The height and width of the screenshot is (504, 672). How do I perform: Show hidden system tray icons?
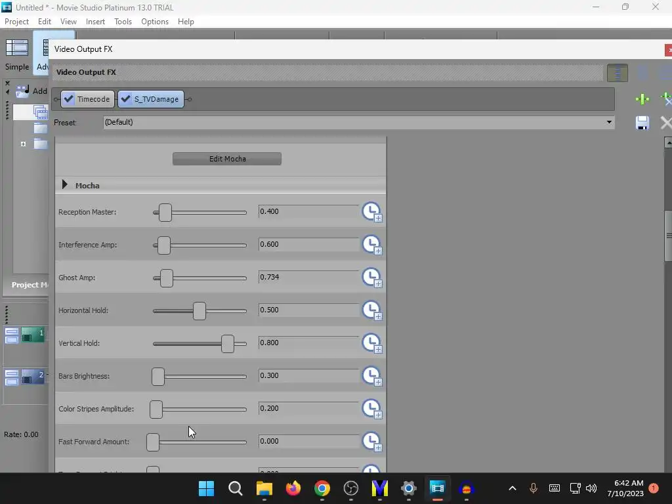click(x=512, y=488)
